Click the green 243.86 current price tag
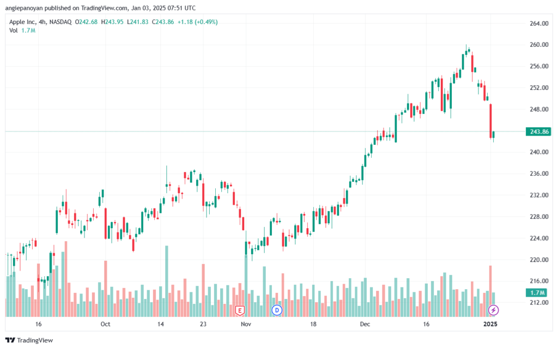 pos(538,132)
